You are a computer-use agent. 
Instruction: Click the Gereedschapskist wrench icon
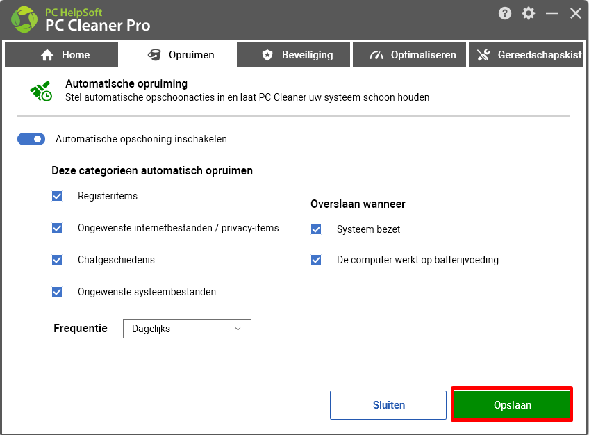[483, 55]
